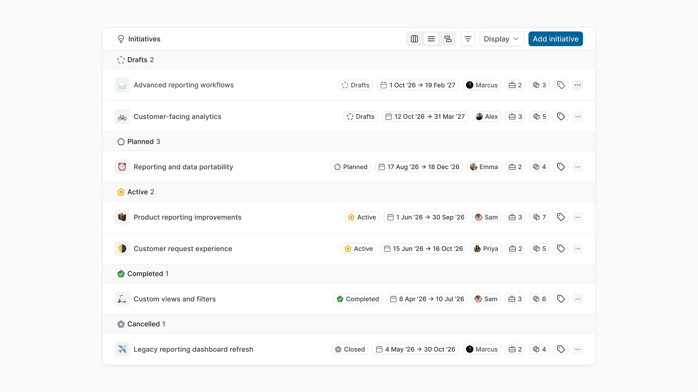Click bicycle emoji icon of Customer-facing analytics
This screenshot has width=698, height=392.
point(122,117)
